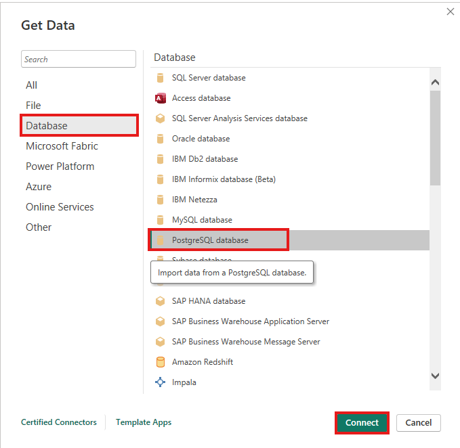The image size is (460, 448).
Task: Choose Oracle database entry
Action: pos(290,139)
